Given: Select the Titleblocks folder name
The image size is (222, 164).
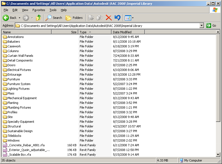Looking at the screenshot, I should [x=14, y=136].
